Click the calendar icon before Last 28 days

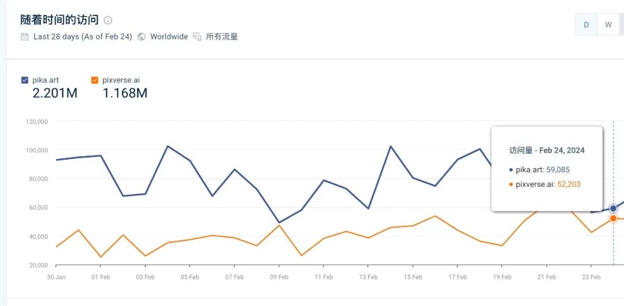(x=24, y=37)
